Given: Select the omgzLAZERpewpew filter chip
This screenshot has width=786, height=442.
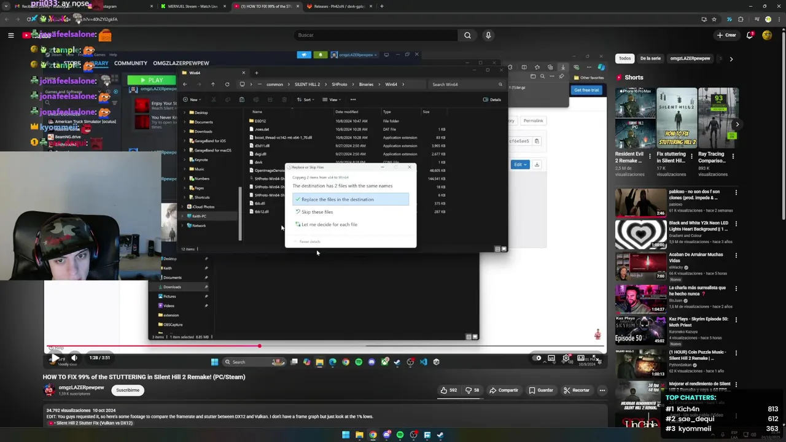Looking at the screenshot, I should click(x=690, y=58).
